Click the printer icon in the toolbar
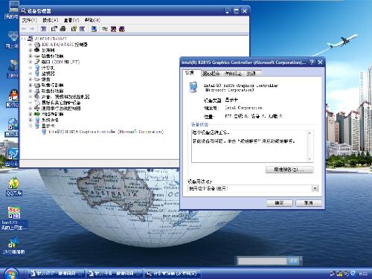Screen dimensions: 372x279 (62, 29)
